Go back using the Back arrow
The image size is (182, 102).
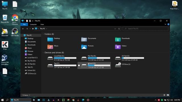tap(23, 29)
